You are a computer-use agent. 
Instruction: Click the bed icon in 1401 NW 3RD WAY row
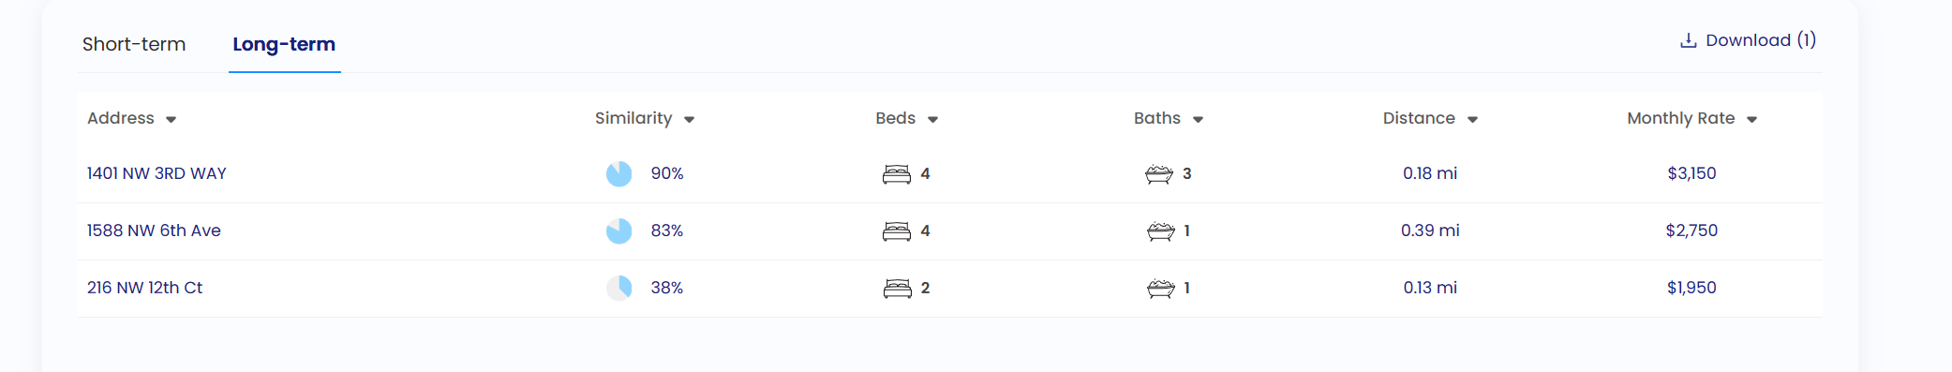[897, 174]
